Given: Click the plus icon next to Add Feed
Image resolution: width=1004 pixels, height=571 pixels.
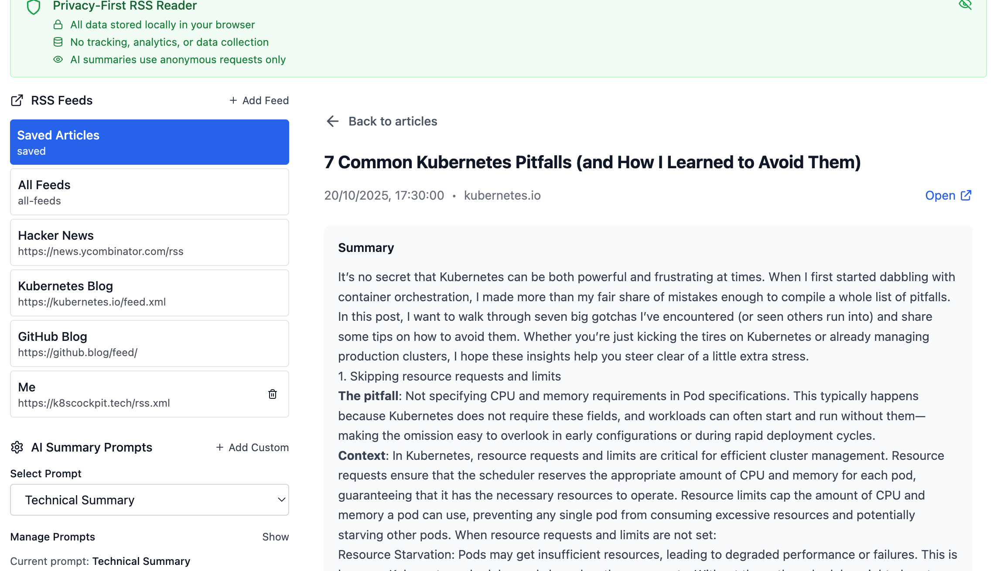Looking at the screenshot, I should [233, 100].
